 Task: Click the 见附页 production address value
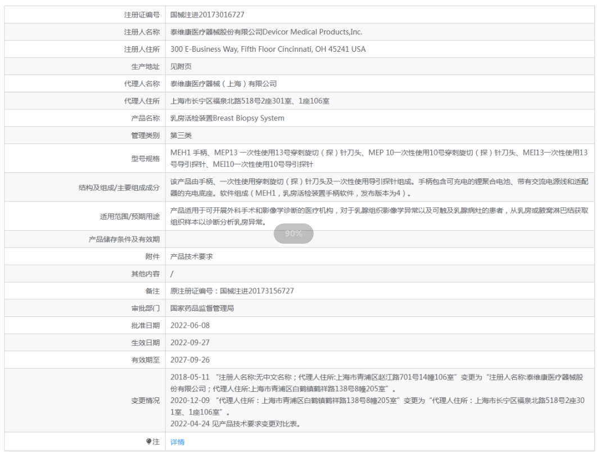coord(182,66)
